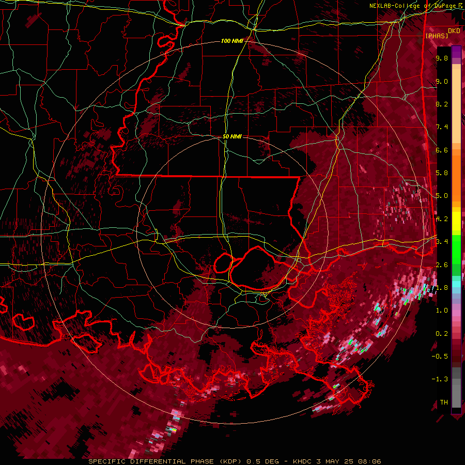Click the 5.8 value on color scale
The image size is (465, 465).
click(x=442, y=173)
